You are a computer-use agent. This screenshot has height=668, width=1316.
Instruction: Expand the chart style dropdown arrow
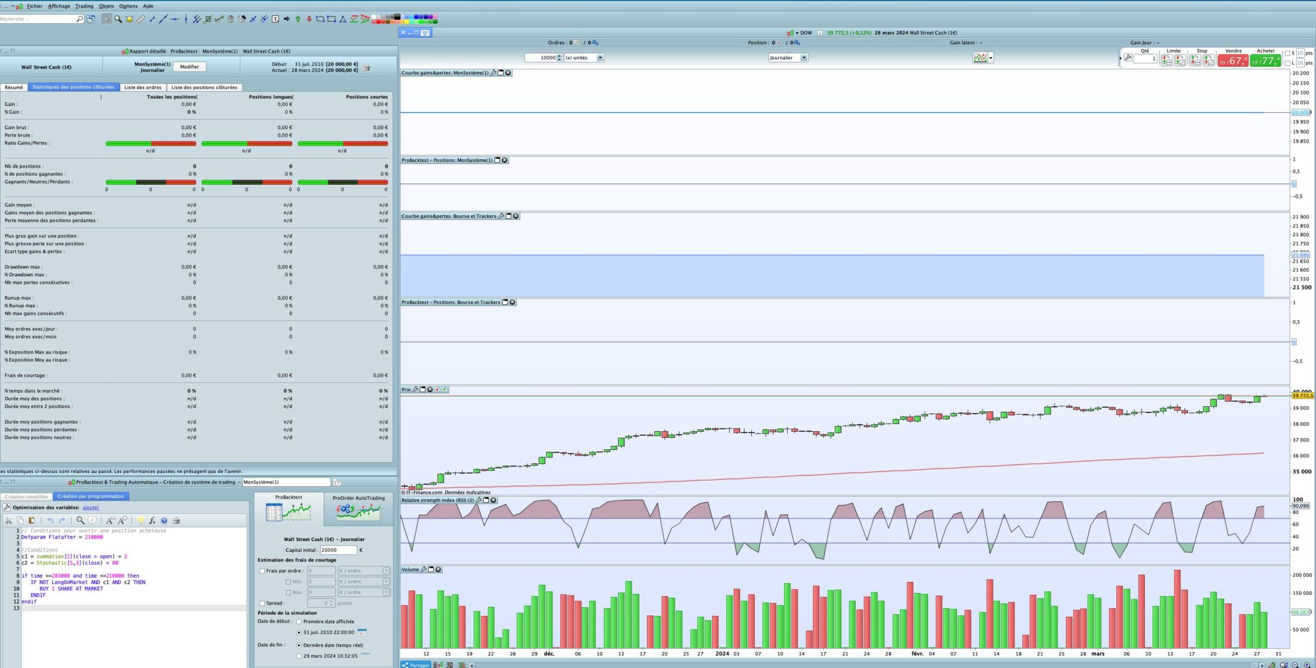pos(991,58)
